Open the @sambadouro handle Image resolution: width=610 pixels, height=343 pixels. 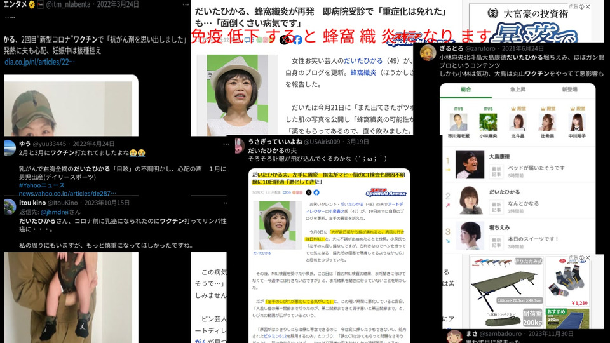[x=499, y=333]
